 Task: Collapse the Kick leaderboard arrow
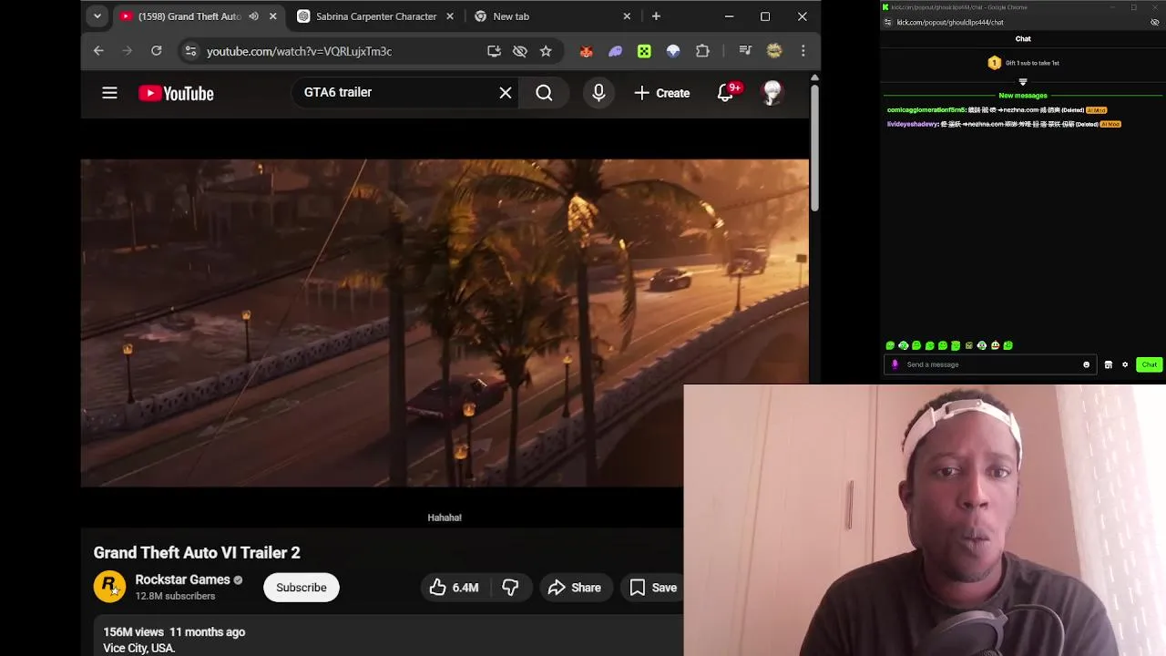1023,82
